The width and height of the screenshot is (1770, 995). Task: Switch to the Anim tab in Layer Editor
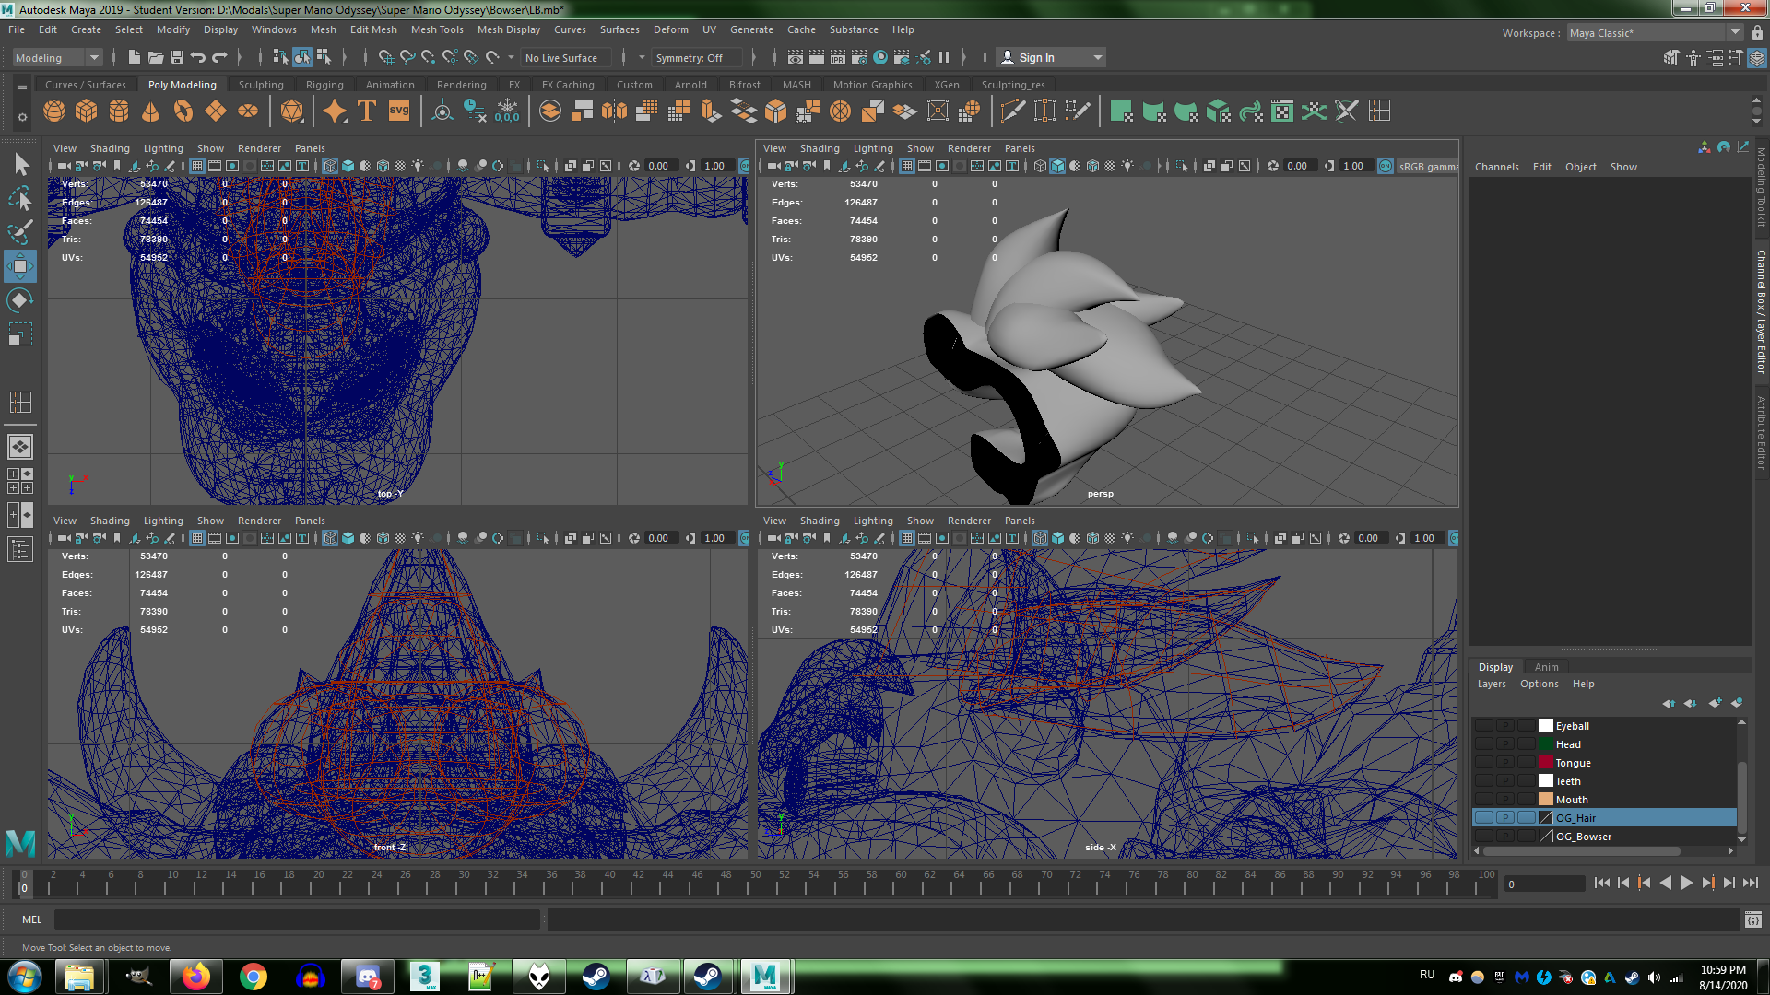[x=1546, y=667]
